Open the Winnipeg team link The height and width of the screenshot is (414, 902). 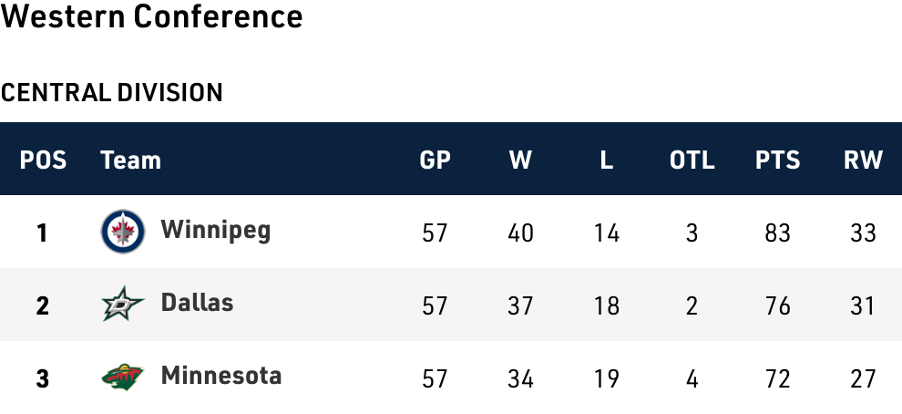[x=216, y=230]
